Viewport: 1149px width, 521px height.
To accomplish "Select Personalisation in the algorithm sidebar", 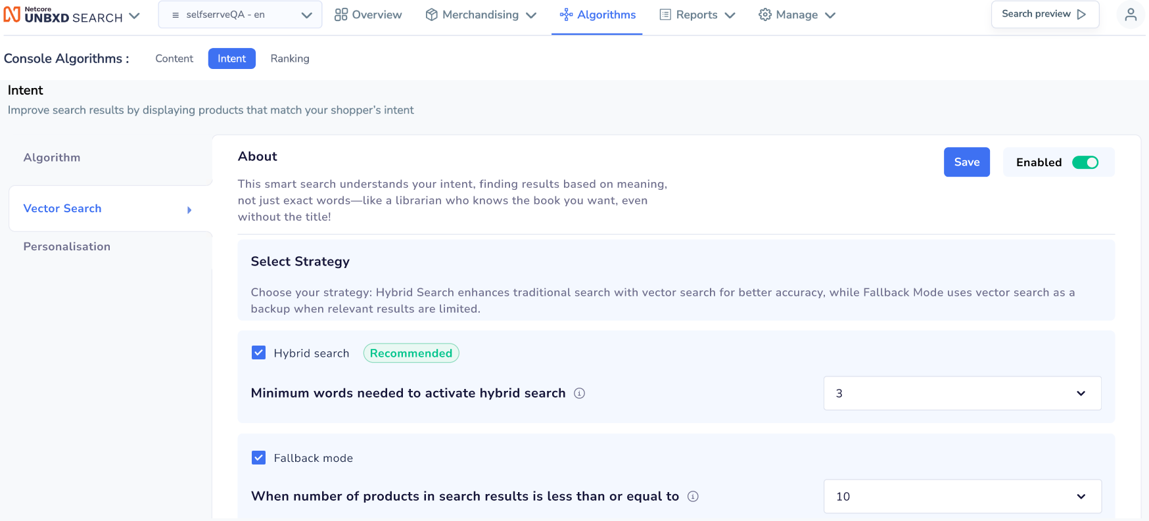I will coord(67,247).
